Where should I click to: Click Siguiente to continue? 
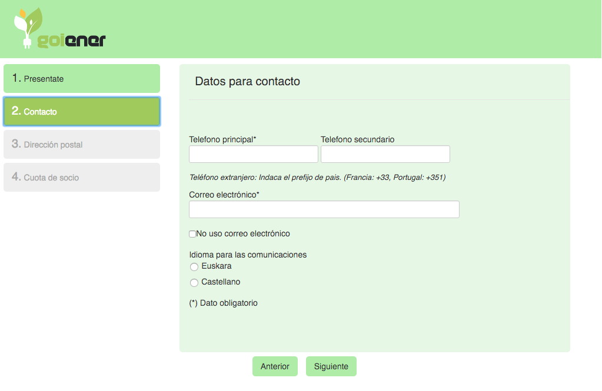coord(331,366)
